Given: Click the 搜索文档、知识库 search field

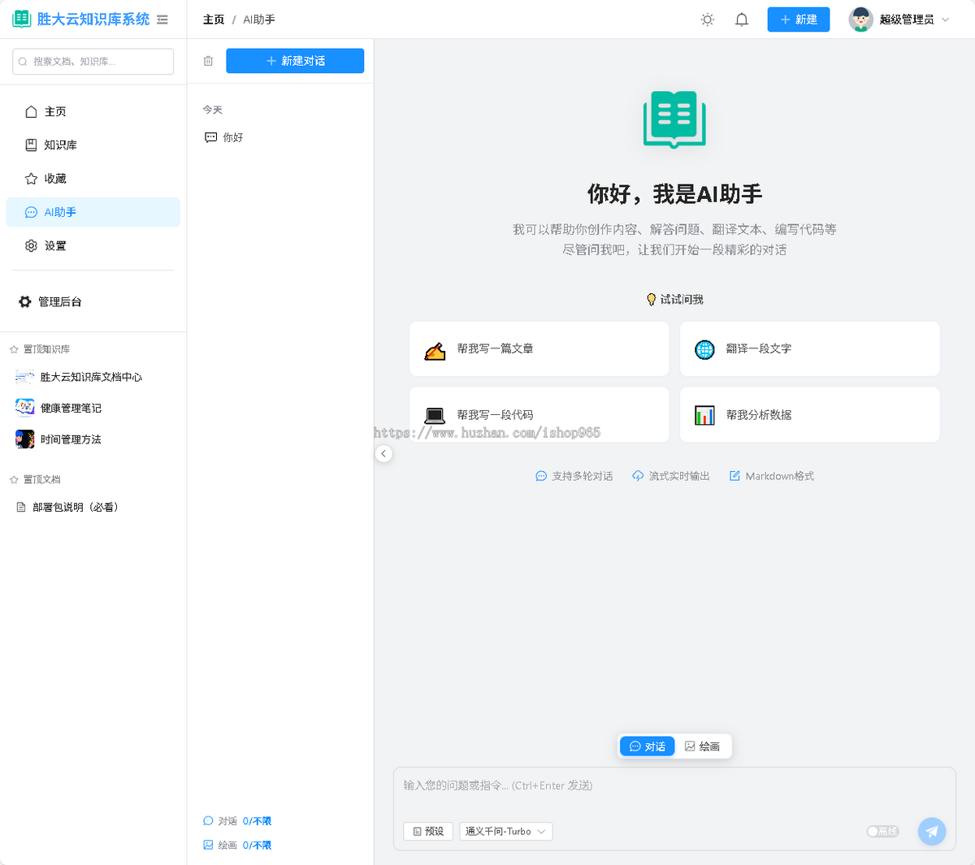Looking at the screenshot, I should (x=93, y=62).
